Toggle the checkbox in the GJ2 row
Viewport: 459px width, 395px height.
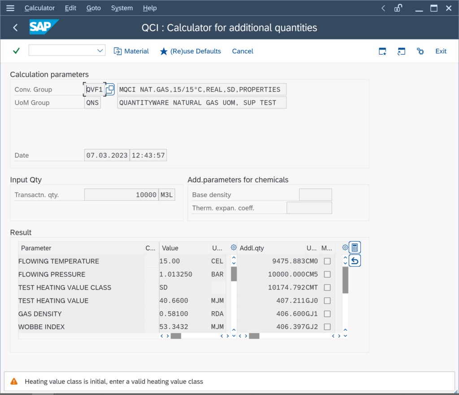[327, 326]
